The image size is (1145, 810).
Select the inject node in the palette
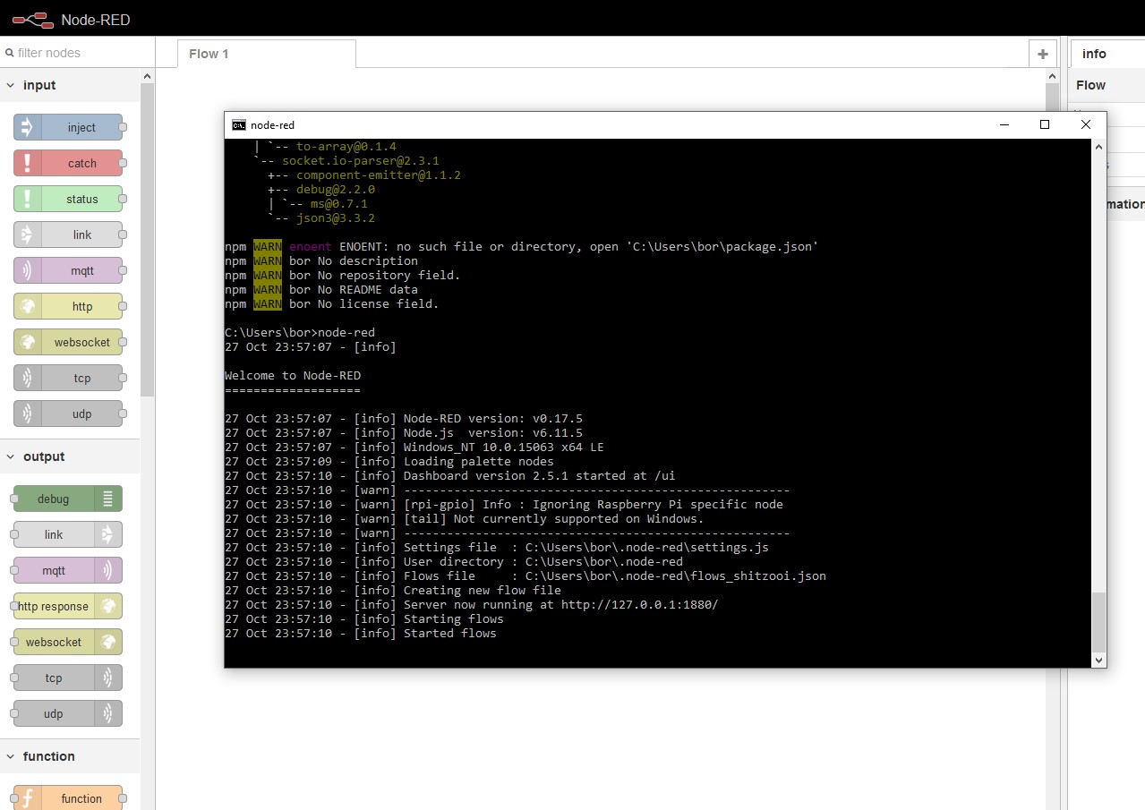68,127
